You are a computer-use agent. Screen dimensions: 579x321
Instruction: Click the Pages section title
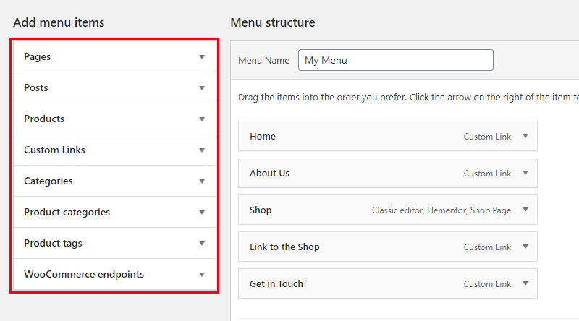point(38,57)
